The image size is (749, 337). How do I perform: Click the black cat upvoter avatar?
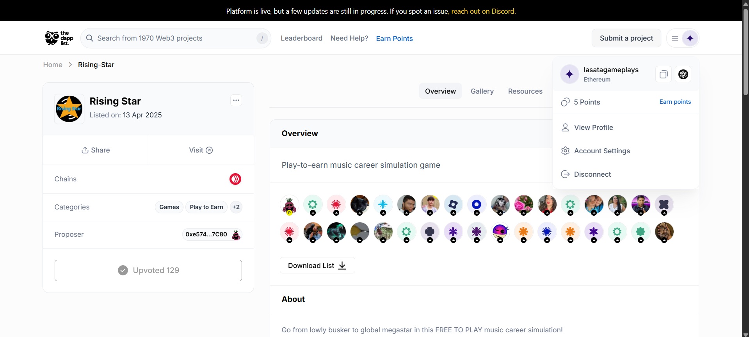(x=359, y=205)
